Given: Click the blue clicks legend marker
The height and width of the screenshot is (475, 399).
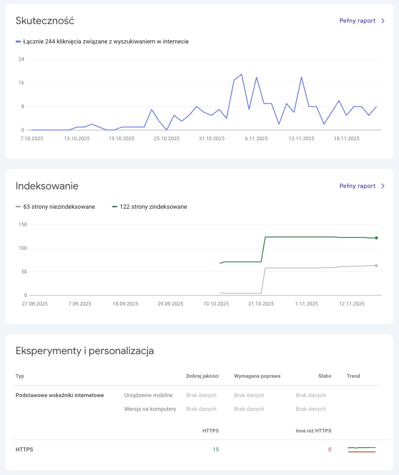Looking at the screenshot, I should tap(18, 42).
